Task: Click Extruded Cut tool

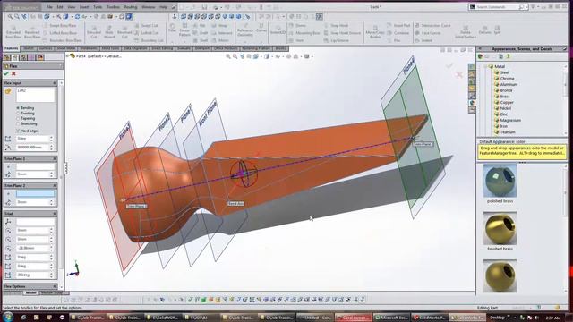Action: pyautogui.click(x=94, y=32)
